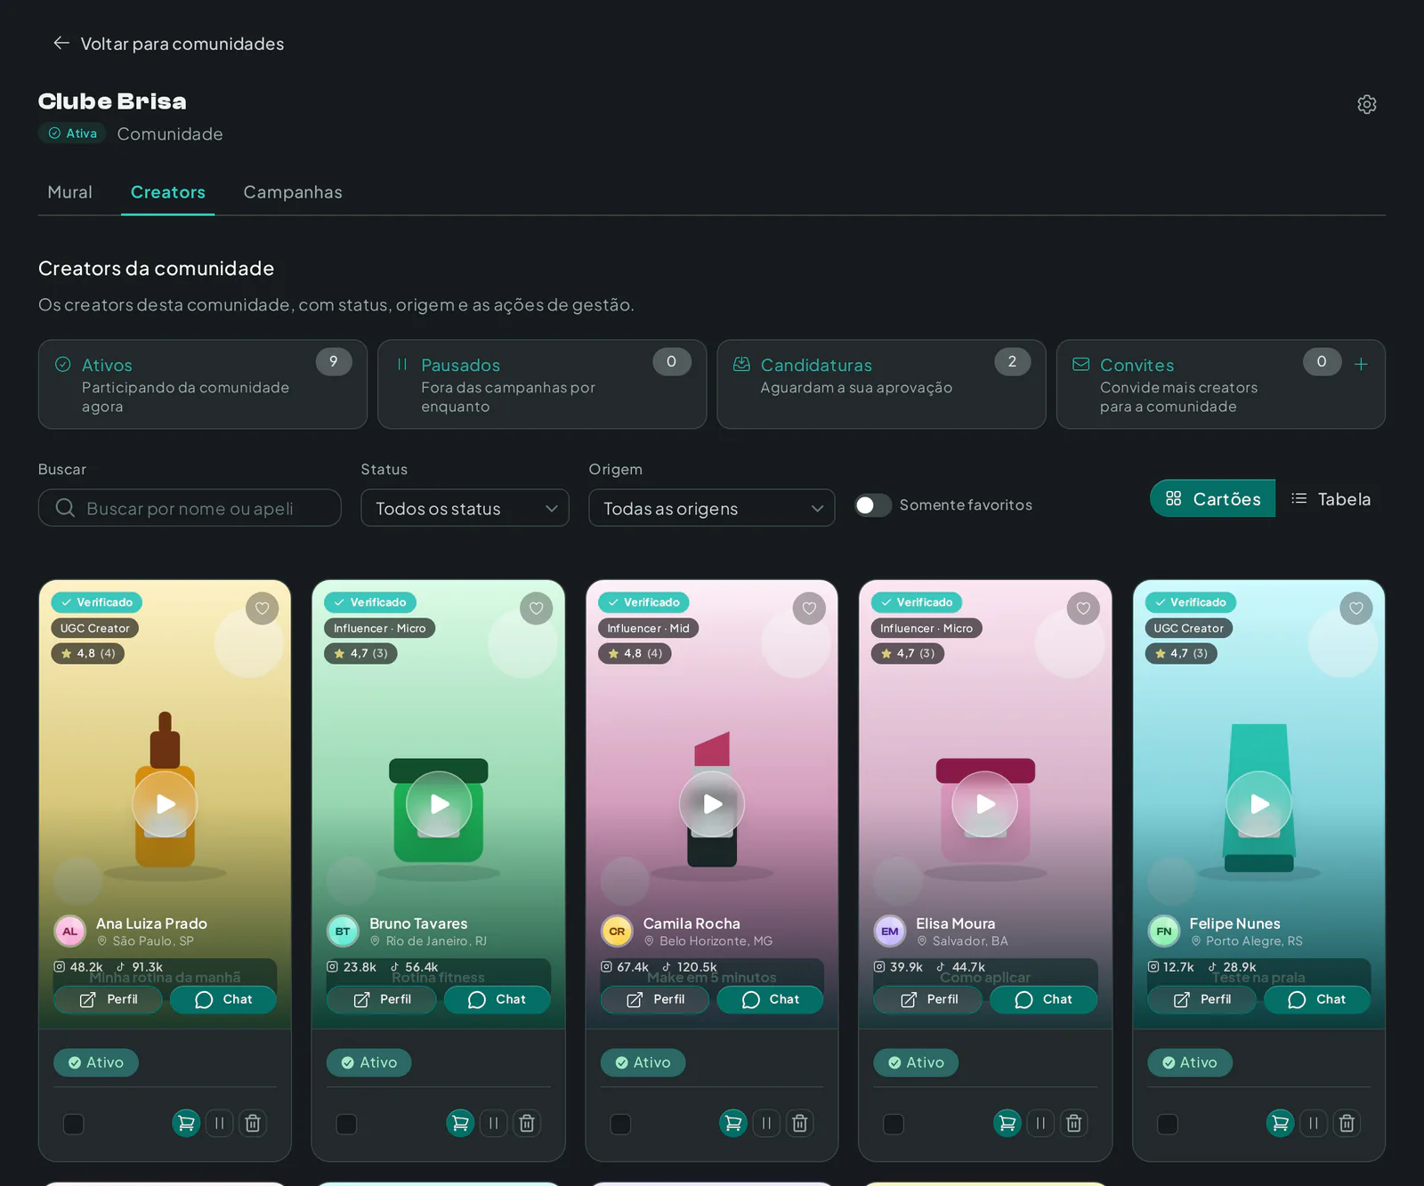Switch to Cartões view
The width and height of the screenshot is (1424, 1186).
tap(1212, 498)
